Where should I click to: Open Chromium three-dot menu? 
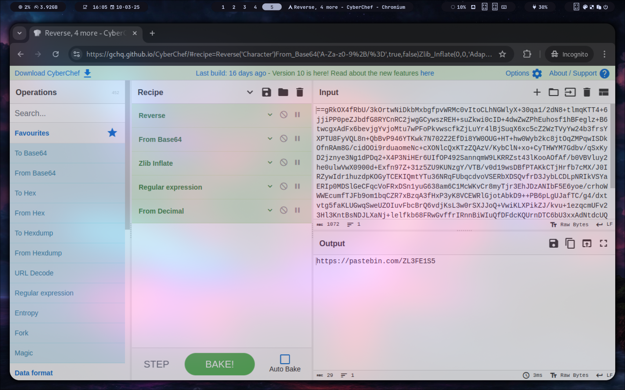604,54
